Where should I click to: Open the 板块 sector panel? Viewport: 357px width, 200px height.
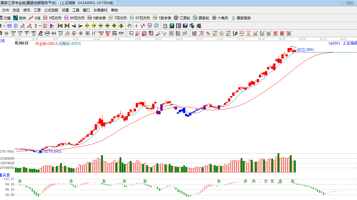click(19, 18)
